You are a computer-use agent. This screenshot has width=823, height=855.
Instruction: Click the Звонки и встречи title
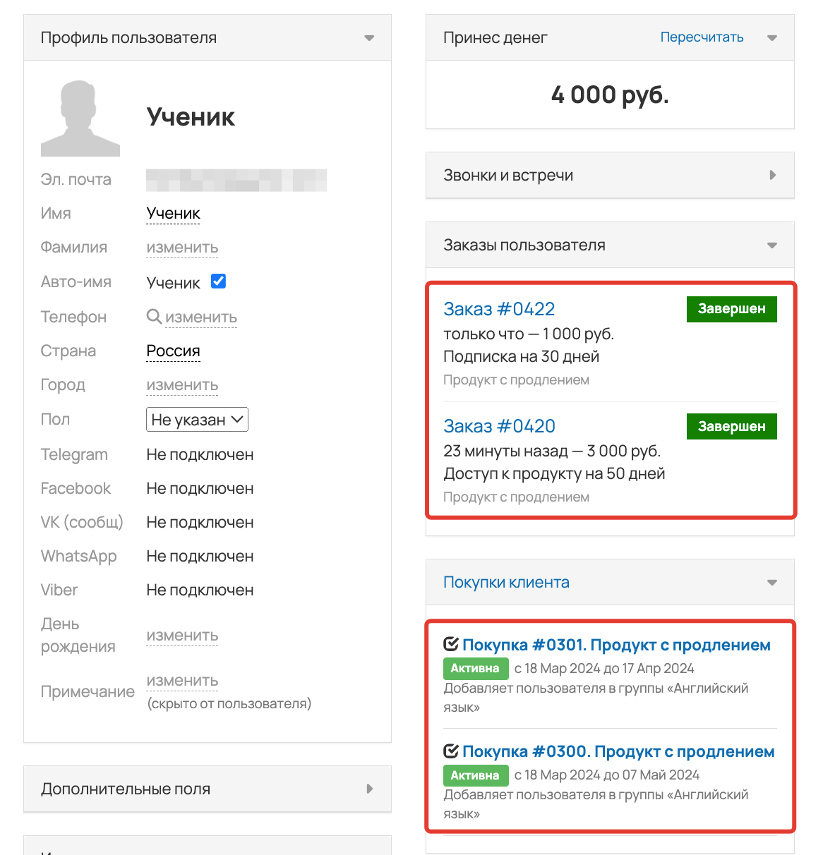coord(508,175)
